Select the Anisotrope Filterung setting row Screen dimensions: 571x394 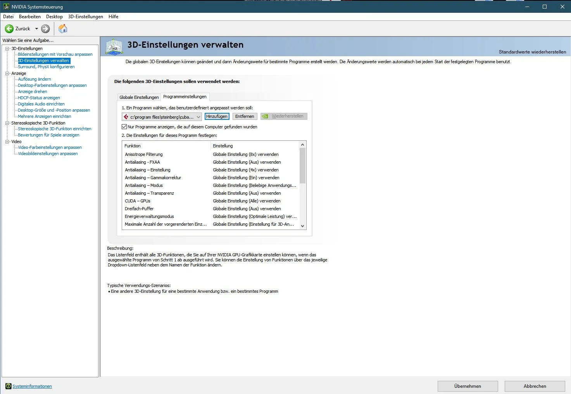click(211, 154)
